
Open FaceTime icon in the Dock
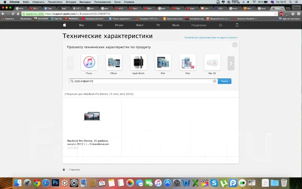[149, 183]
